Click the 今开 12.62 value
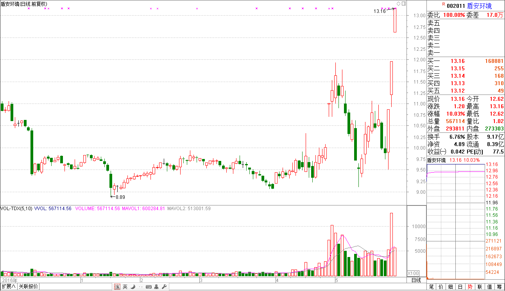The width and height of the screenshot is (505, 291). click(496, 99)
